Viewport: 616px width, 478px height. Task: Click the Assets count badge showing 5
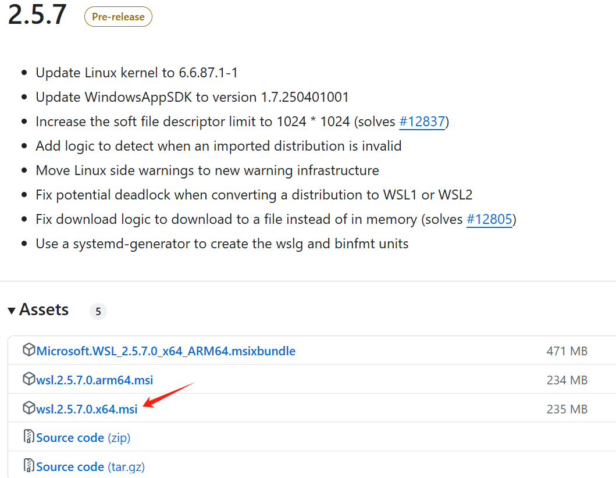click(x=98, y=312)
